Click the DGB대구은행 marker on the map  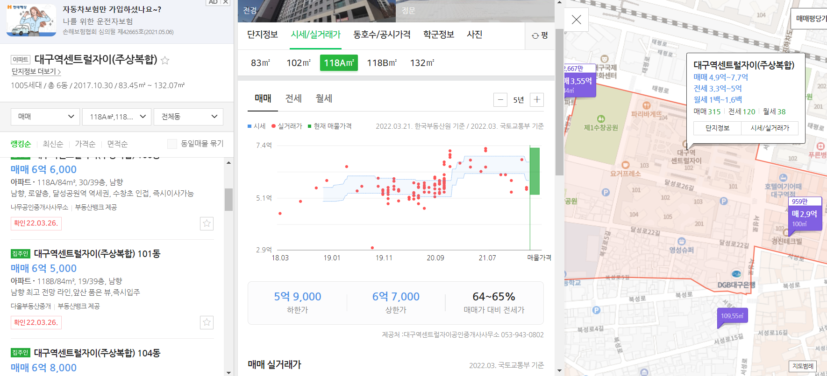coord(736,274)
